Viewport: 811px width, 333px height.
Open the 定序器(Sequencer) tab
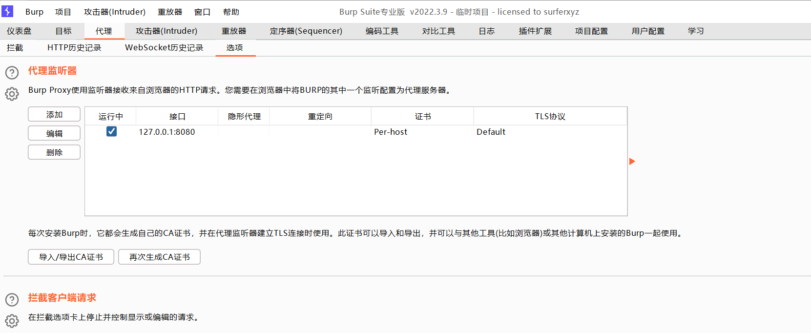pyautogui.click(x=306, y=31)
